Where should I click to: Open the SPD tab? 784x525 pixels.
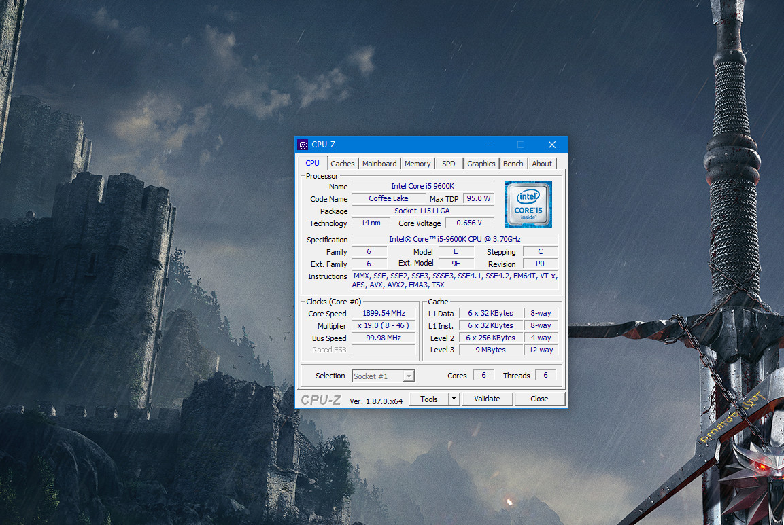pyautogui.click(x=449, y=164)
